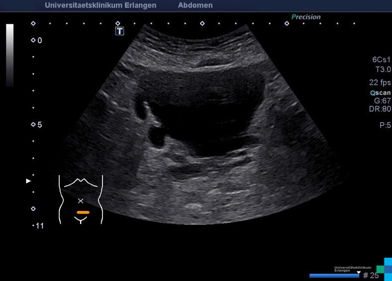Image resolution: width=392 pixels, height=281 pixels.
Task: Toggle the Precision imaging label
Action: pos(306,17)
